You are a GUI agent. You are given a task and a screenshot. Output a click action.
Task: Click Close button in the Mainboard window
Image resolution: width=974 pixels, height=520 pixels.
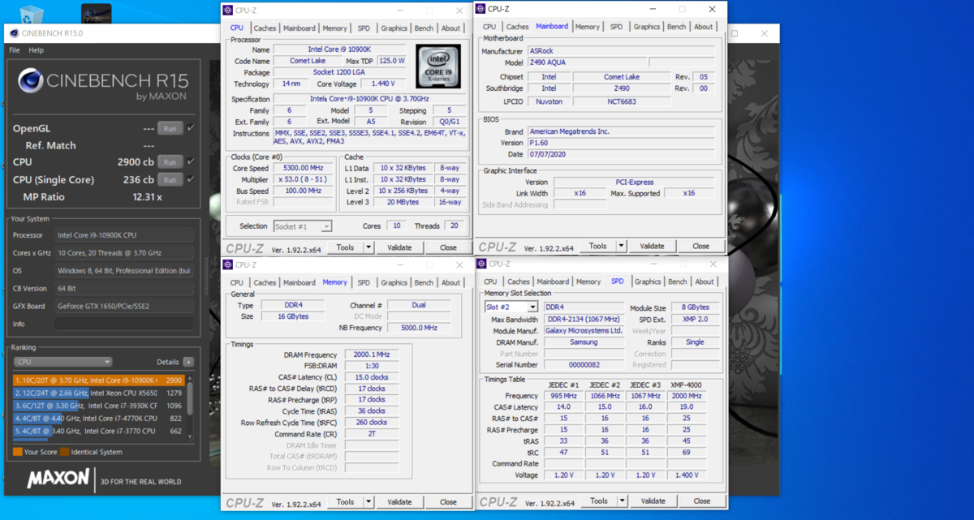pos(701,246)
